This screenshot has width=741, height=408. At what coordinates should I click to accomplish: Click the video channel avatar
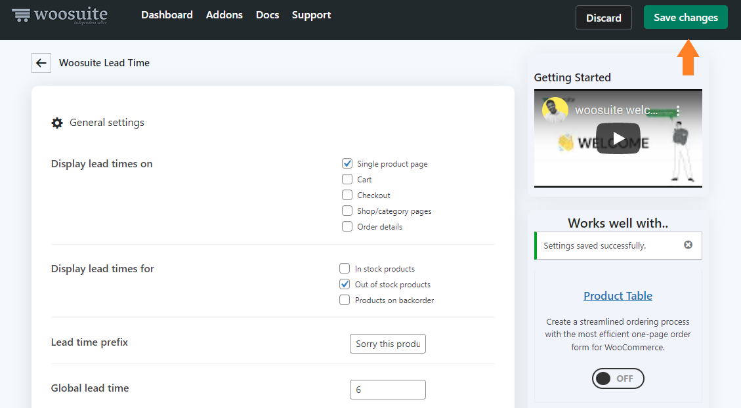click(x=555, y=110)
